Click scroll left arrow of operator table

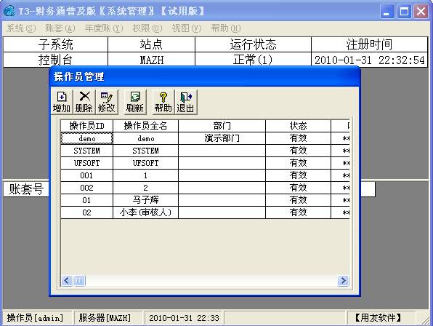pyautogui.click(x=67, y=281)
